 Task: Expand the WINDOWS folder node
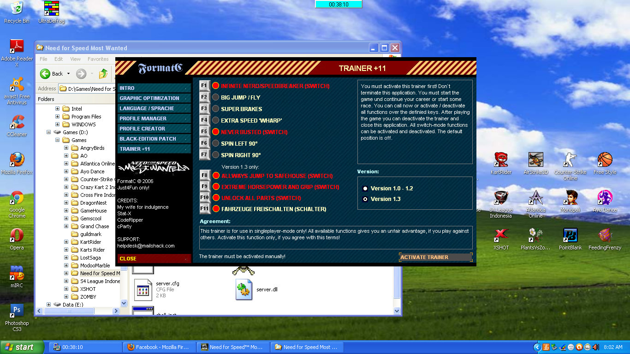(58, 124)
